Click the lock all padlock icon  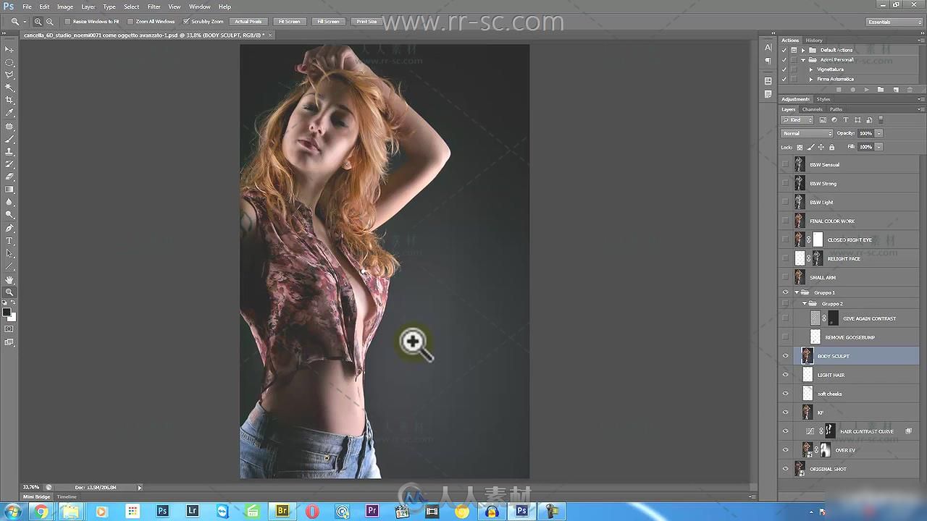(x=831, y=147)
